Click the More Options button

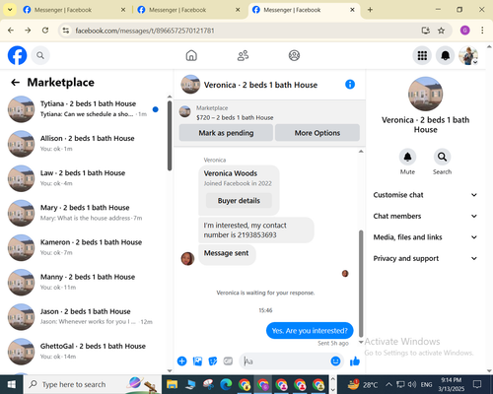(x=317, y=133)
